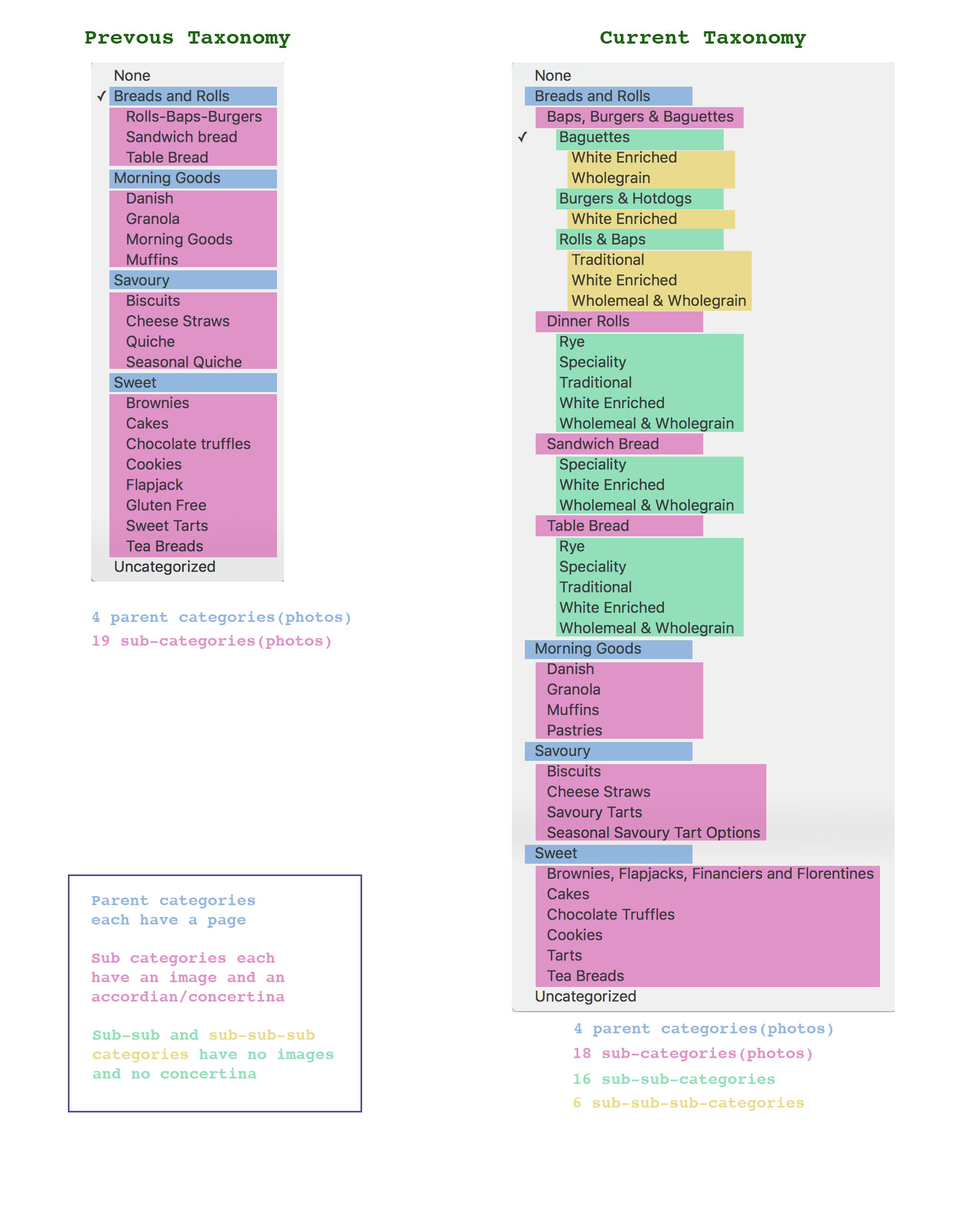
Task: Choose 'Sweet' in Current Taxonomy
Action: 608,854
